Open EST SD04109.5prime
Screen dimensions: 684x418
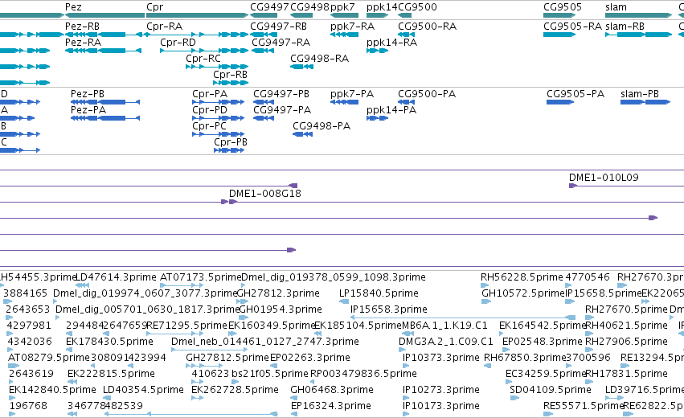coord(551,390)
